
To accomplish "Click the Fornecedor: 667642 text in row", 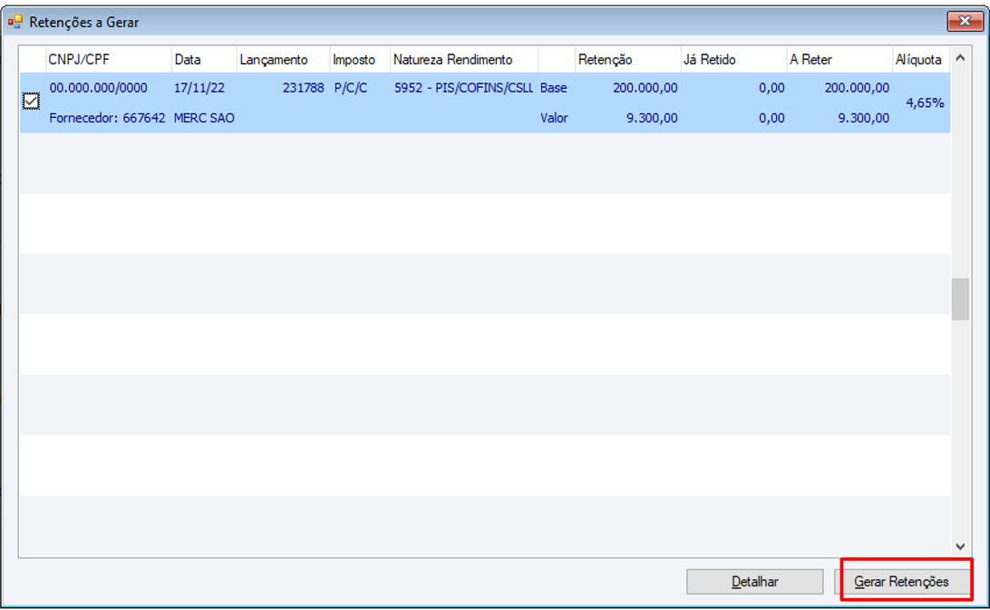I will (107, 118).
